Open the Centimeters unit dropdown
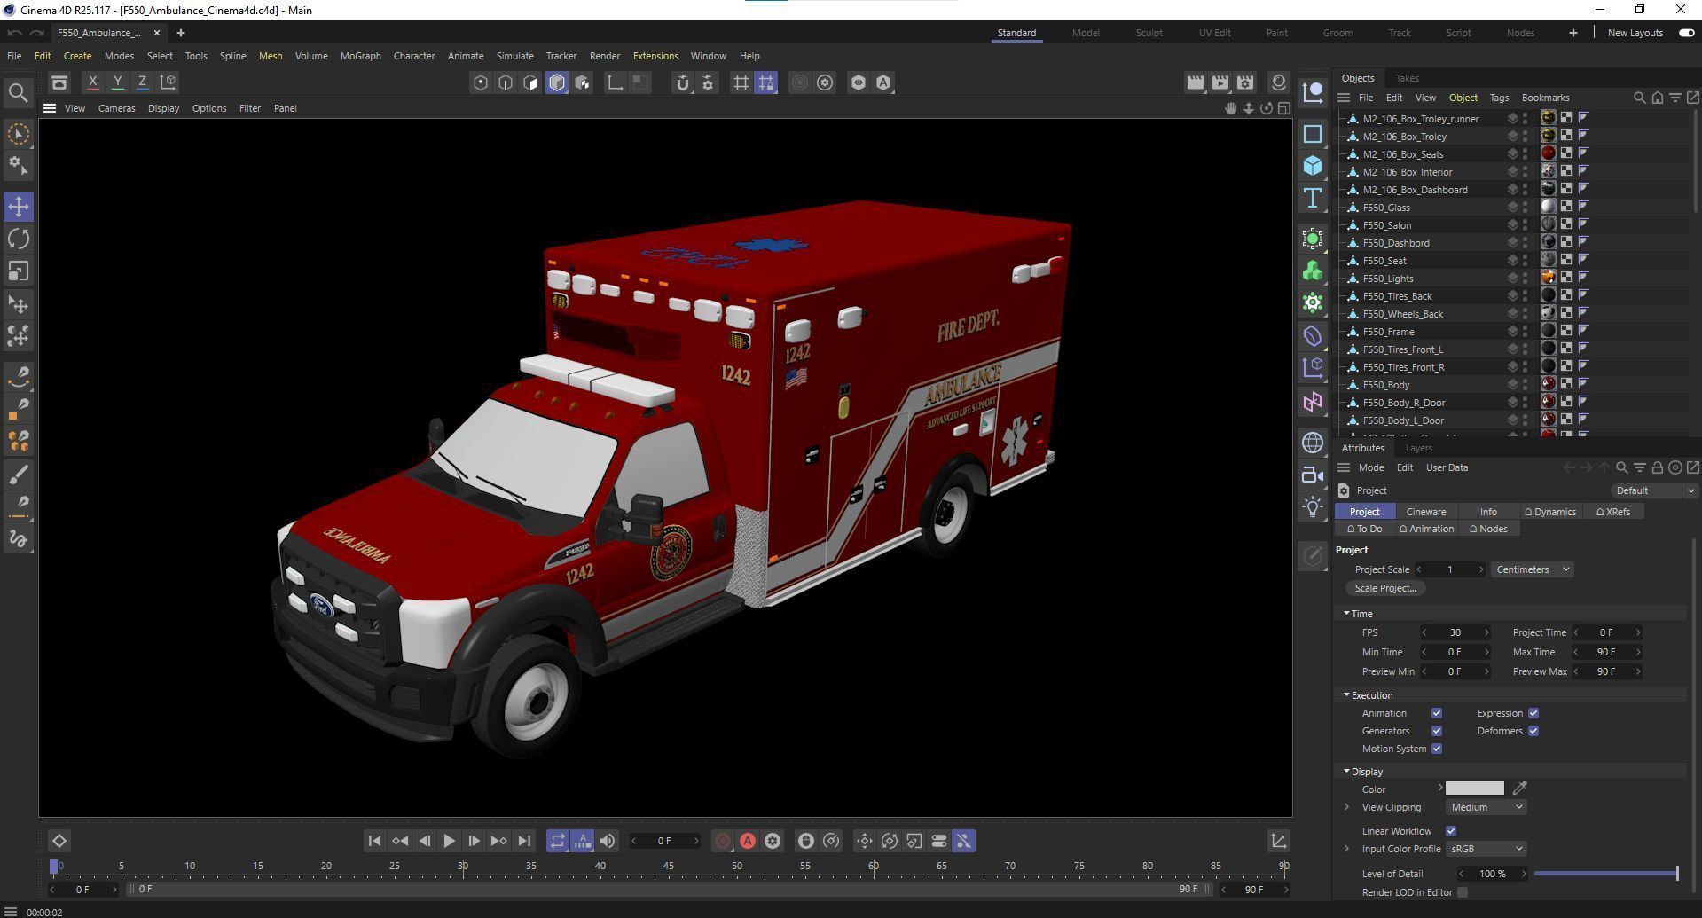This screenshot has height=918, width=1702. pos(1533,569)
